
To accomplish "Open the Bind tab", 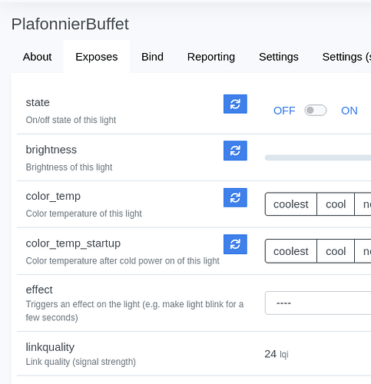I will [152, 57].
